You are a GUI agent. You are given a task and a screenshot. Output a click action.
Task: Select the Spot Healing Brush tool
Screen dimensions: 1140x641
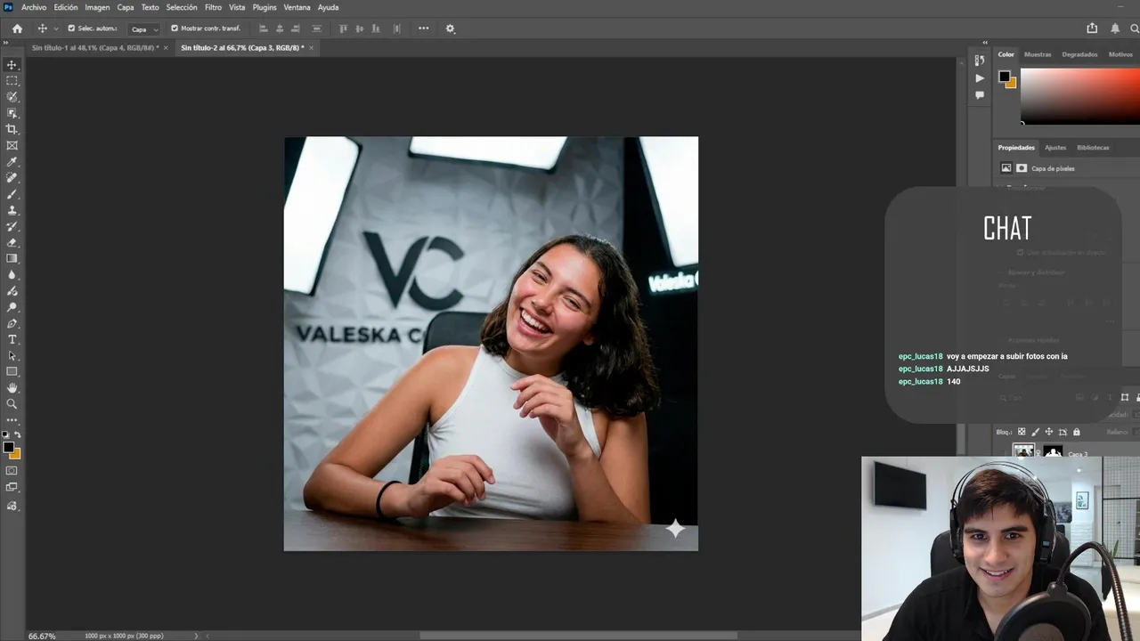pyautogui.click(x=12, y=178)
